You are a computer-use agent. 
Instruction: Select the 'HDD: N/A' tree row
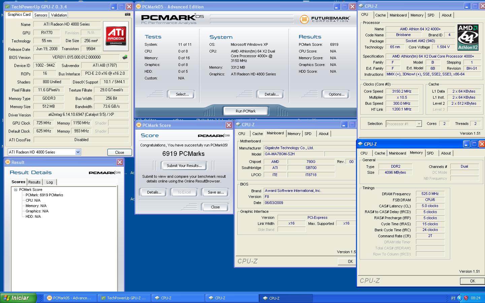click(x=33, y=216)
